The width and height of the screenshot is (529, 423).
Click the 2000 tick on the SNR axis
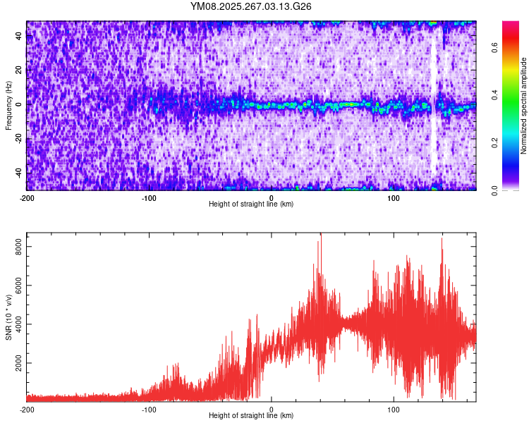click(16, 363)
